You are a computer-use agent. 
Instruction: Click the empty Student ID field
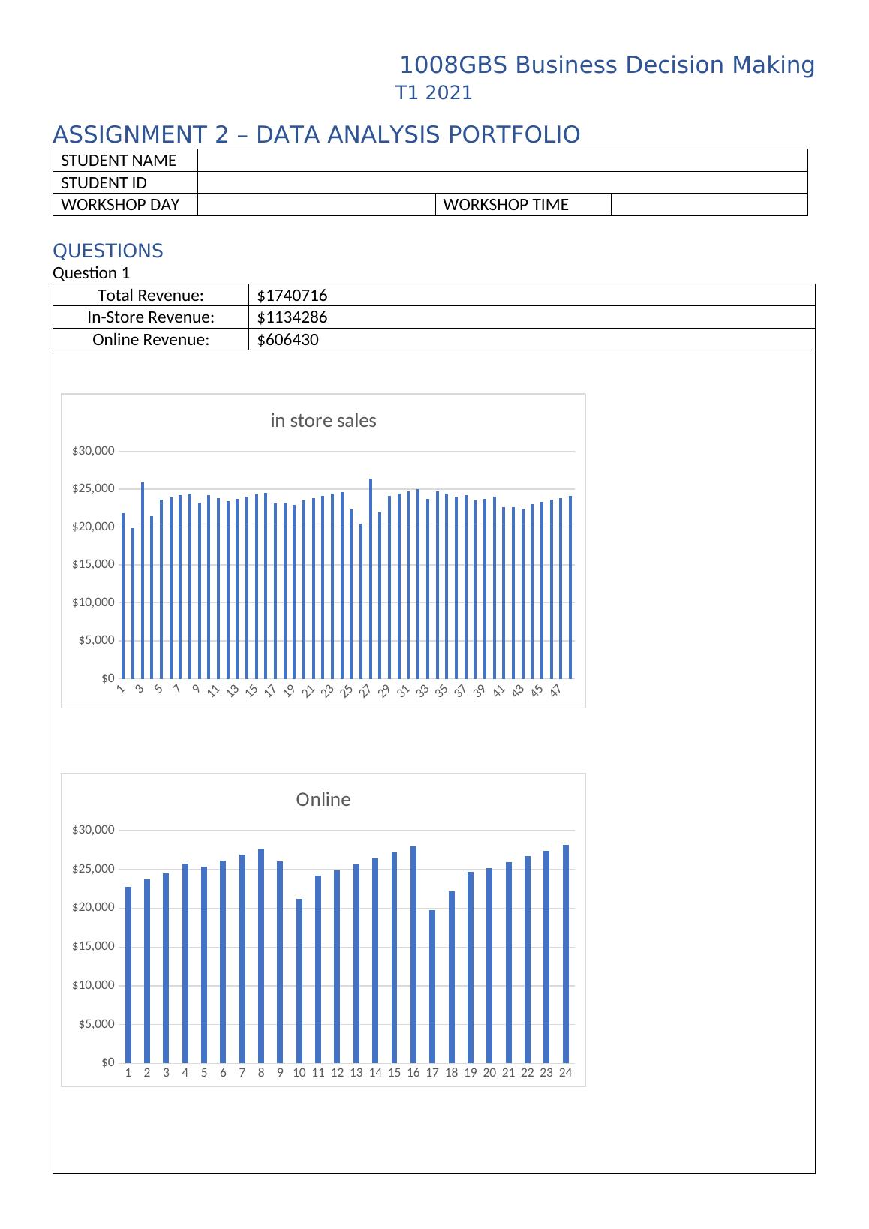[x=502, y=182]
